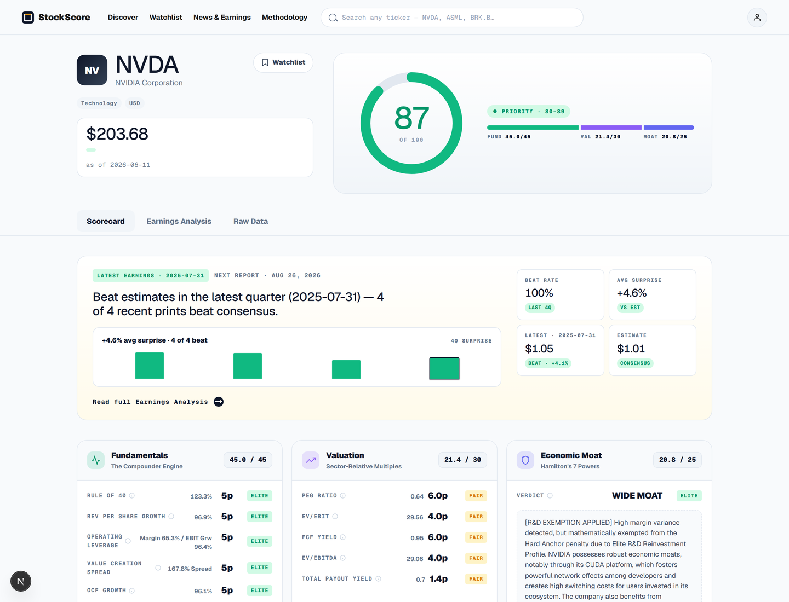Viewport: 789px width, 602px height.
Task: Click the $1.05 latest EPS value
Action: point(539,349)
